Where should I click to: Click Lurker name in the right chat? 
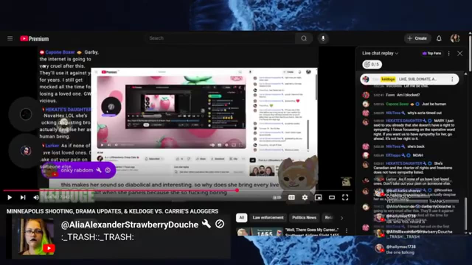coord(391,179)
